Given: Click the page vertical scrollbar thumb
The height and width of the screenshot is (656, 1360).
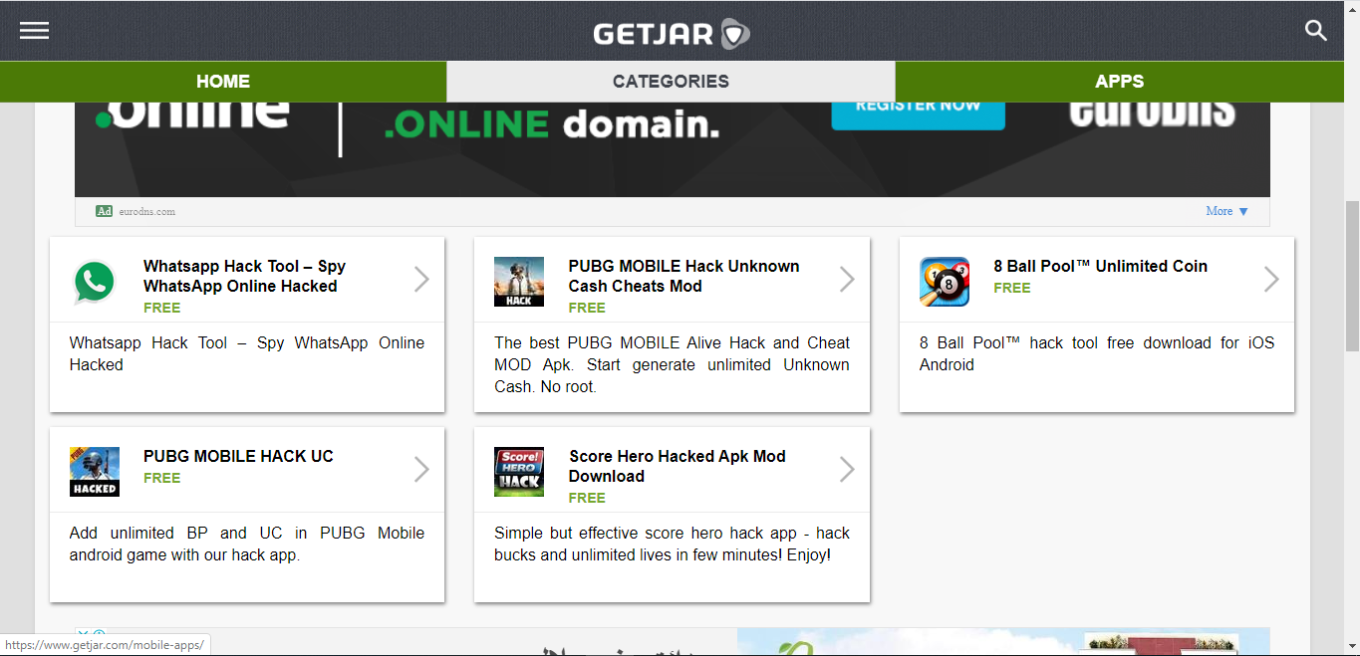Looking at the screenshot, I should pos(1351,276).
